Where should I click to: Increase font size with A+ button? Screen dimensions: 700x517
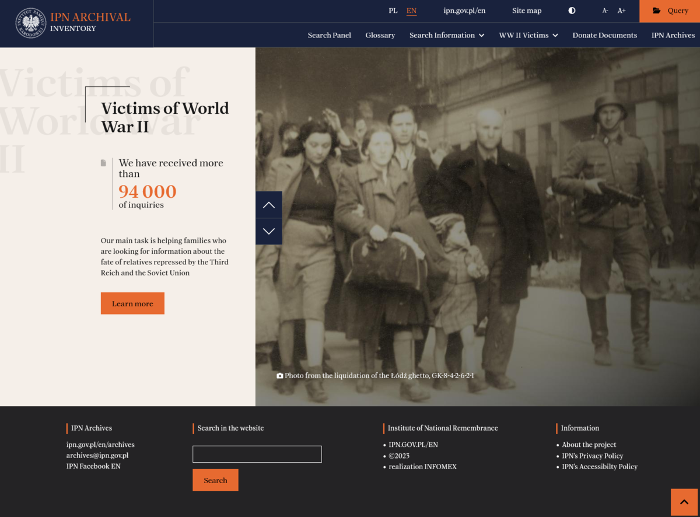(622, 11)
